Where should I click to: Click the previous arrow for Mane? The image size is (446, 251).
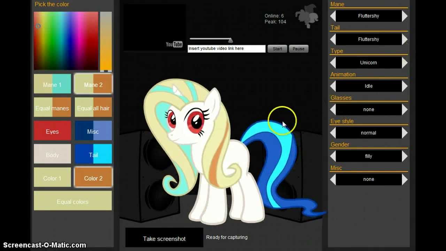(333, 16)
